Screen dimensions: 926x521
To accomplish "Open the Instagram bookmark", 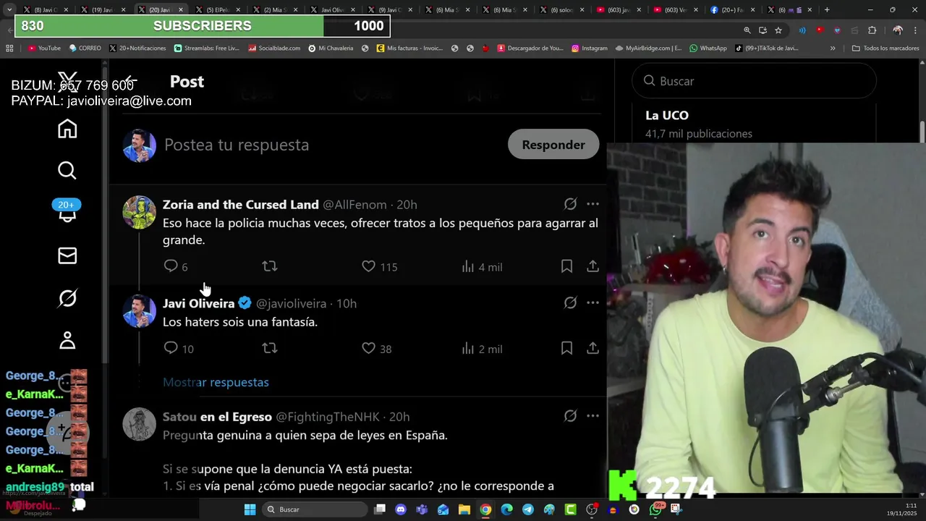I will coord(589,48).
